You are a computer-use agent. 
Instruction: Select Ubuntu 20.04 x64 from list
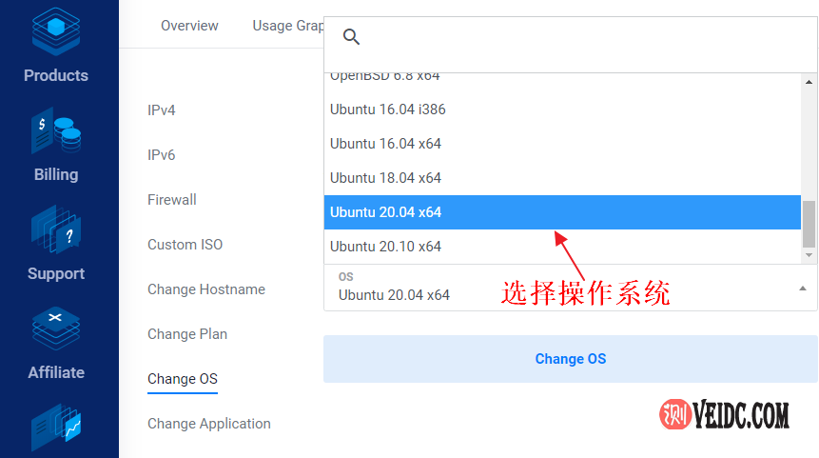385,212
